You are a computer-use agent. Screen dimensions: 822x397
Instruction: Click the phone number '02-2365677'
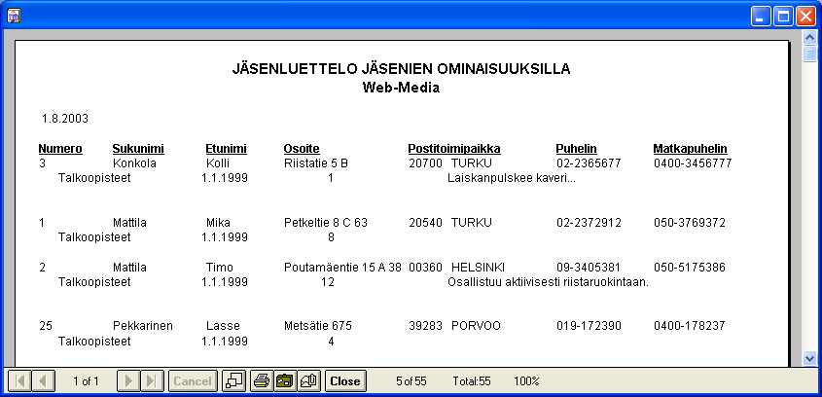(589, 163)
